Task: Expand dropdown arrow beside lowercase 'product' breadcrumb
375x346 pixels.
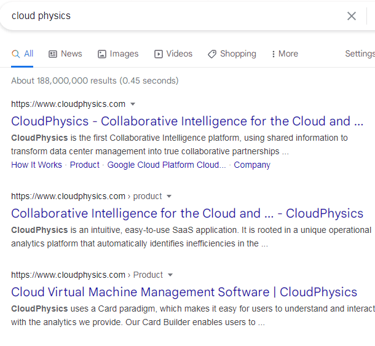Action: click(169, 197)
